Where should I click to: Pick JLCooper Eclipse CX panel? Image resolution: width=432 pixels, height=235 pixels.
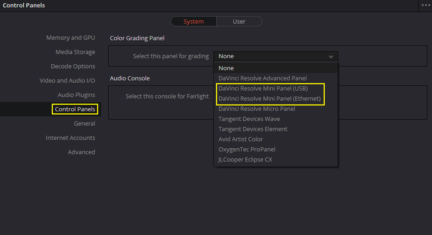pos(276,159)
